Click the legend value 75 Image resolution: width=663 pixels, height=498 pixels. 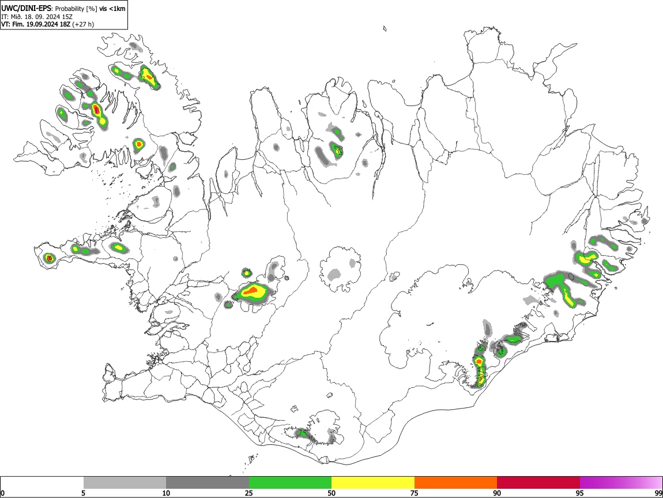tap(415, 493)
